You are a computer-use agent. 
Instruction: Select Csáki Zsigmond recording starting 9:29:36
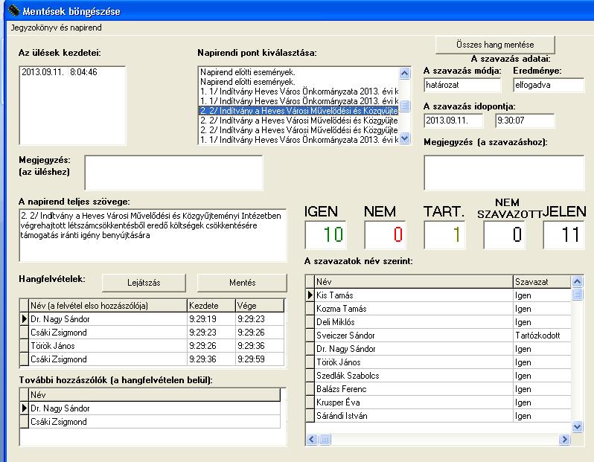[x=108, y=359]
